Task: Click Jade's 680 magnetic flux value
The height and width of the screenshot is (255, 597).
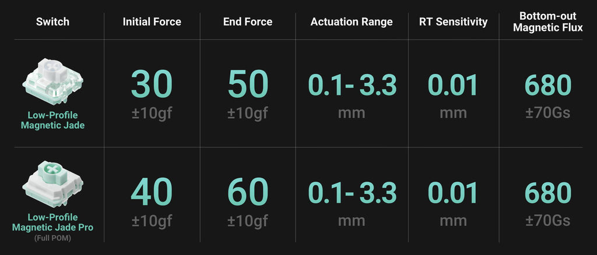Action: [548, 85]
